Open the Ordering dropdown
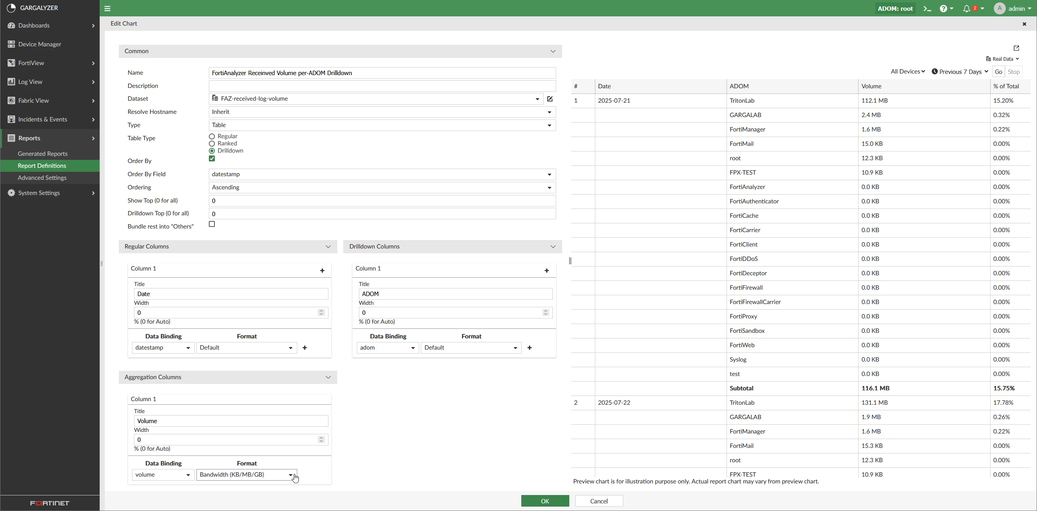 [x=382, y=187]
